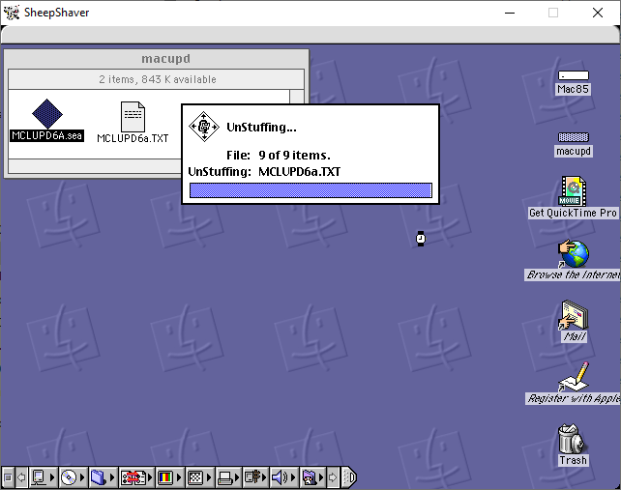
Task: Click the "2 items, 843 K available" header
Action: pyautogui.click(x=158, y=79)
